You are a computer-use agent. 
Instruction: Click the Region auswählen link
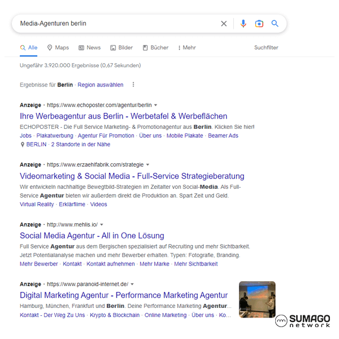[x=101, y=85]
